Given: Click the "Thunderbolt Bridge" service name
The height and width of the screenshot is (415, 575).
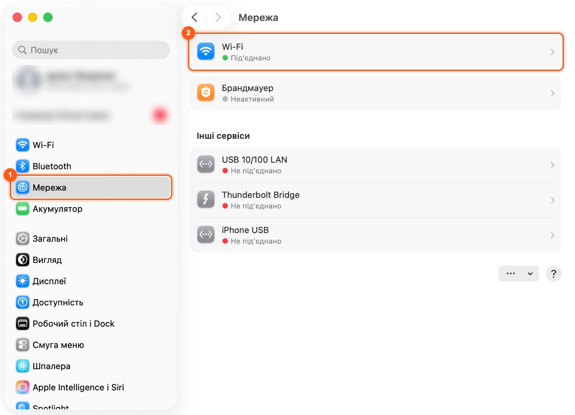Looking at the screenshot, I should pos(261,195).
